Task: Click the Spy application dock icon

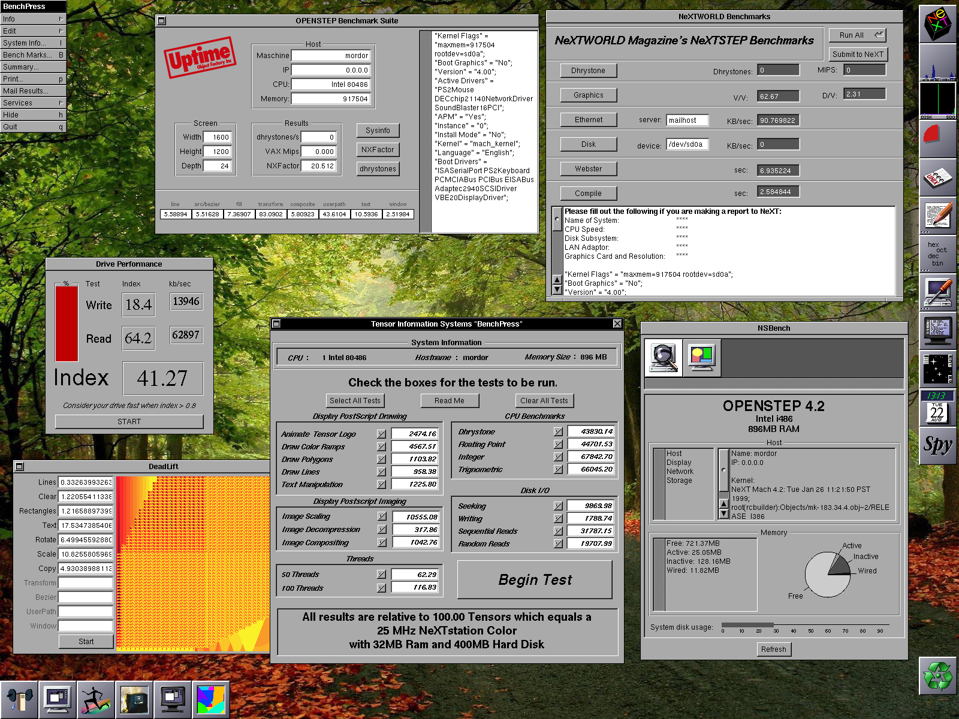Action: [x=938, y=445]
